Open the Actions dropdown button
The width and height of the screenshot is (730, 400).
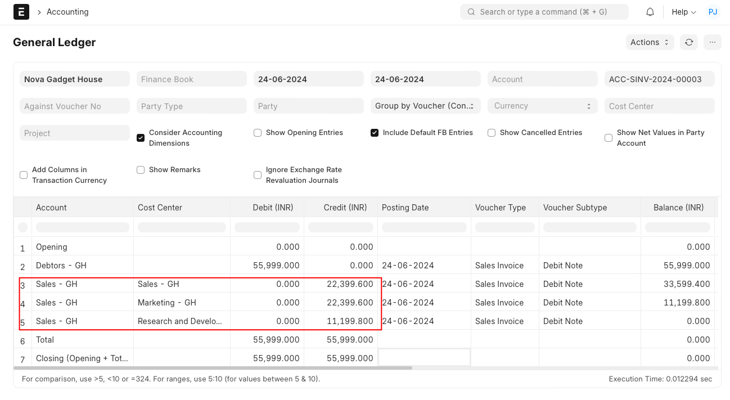click(x=650, y=42)
